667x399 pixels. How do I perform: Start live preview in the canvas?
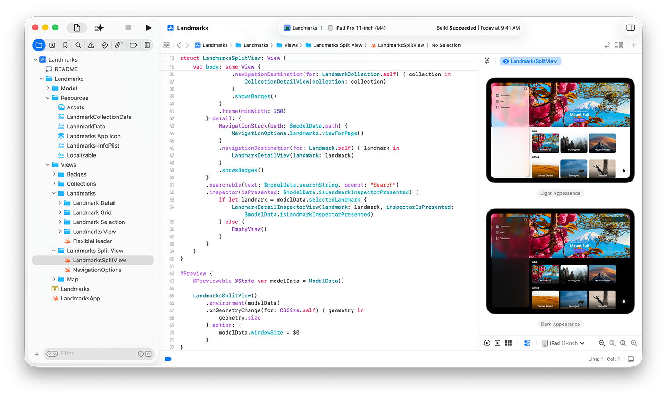487,343
